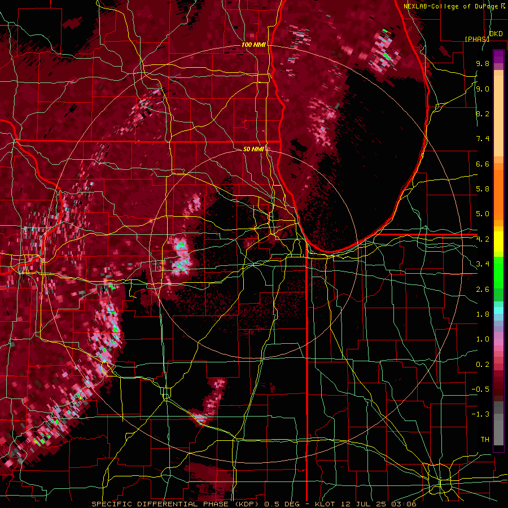Click the 2.6 scale value

pyautogui.click(x=483, y=290)
